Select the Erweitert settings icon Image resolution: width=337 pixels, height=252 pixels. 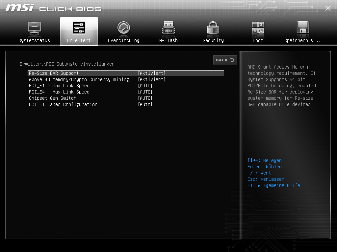tap(79, 28)
